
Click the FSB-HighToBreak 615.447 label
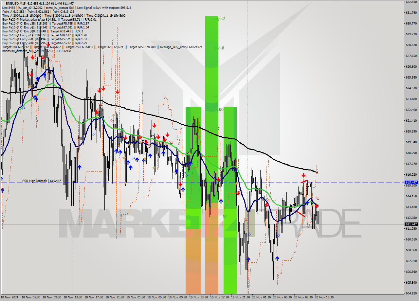click(42, 181)
